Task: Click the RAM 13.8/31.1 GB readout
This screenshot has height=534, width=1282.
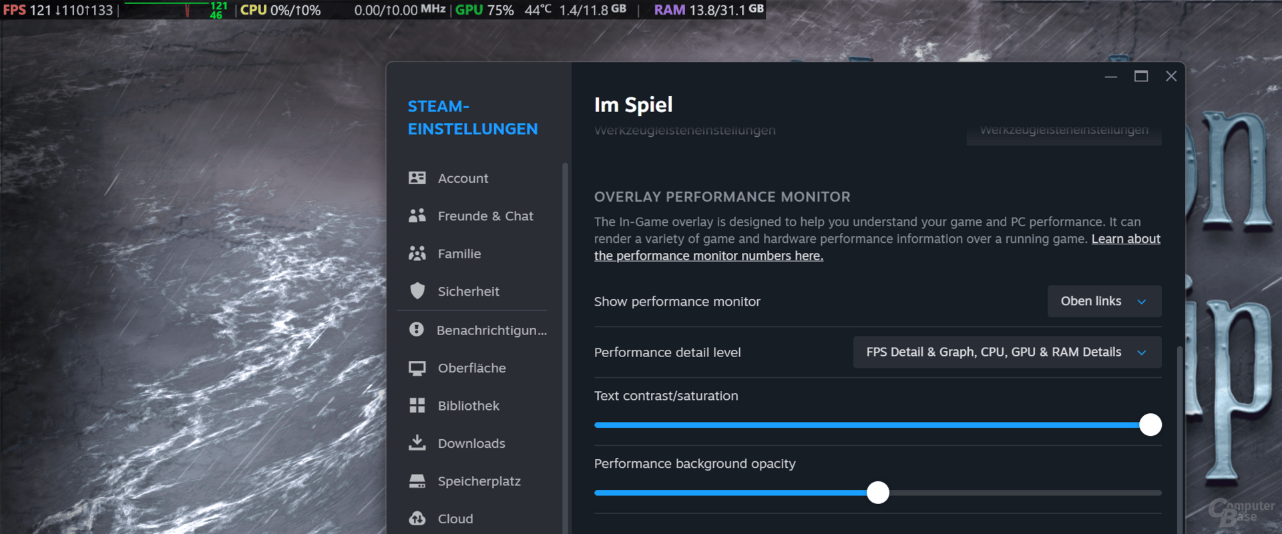Action: coord(708,10)
